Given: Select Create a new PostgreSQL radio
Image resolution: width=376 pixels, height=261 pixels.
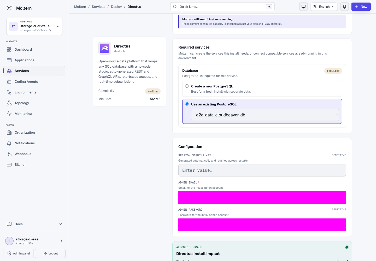Looking at the screenshot, I should point(187,86).
